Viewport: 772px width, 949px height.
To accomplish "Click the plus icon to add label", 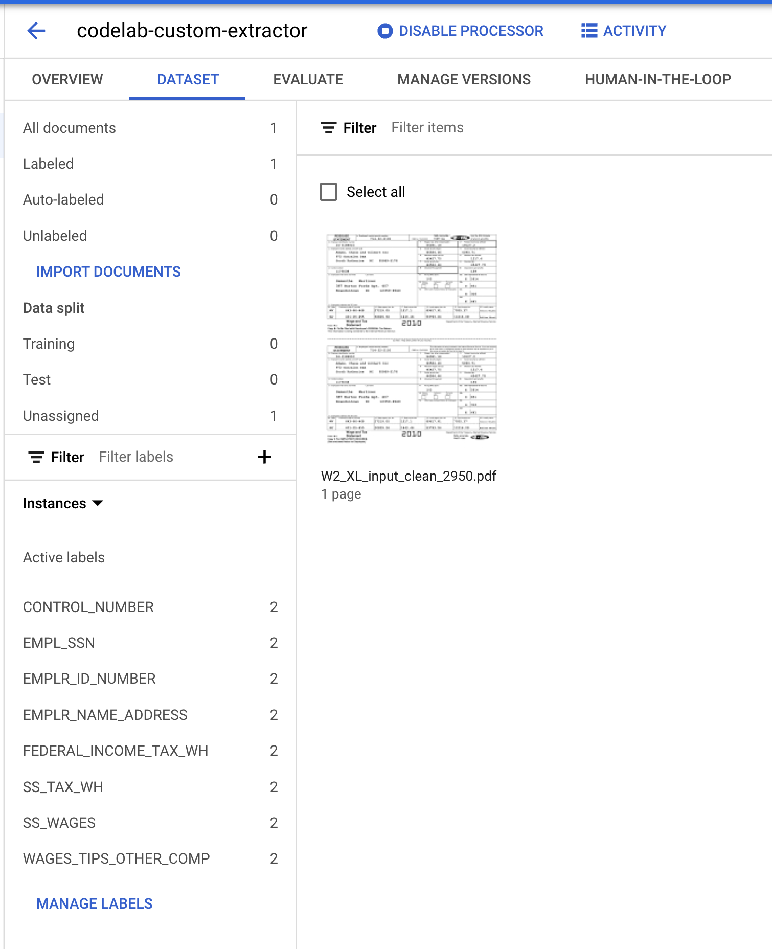I will point(264,457).
